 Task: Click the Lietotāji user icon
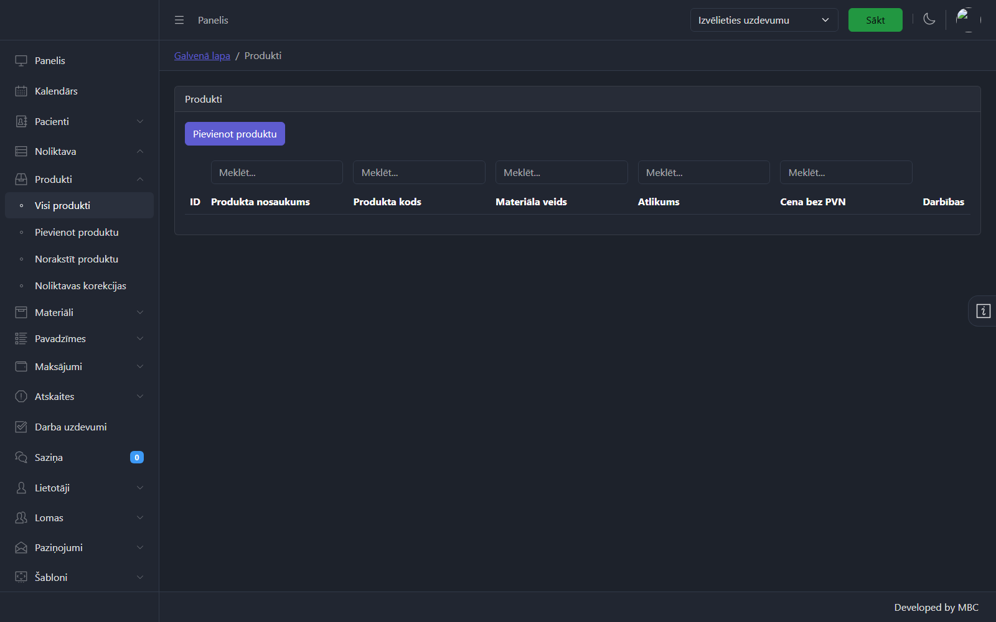tap(21, 488)
